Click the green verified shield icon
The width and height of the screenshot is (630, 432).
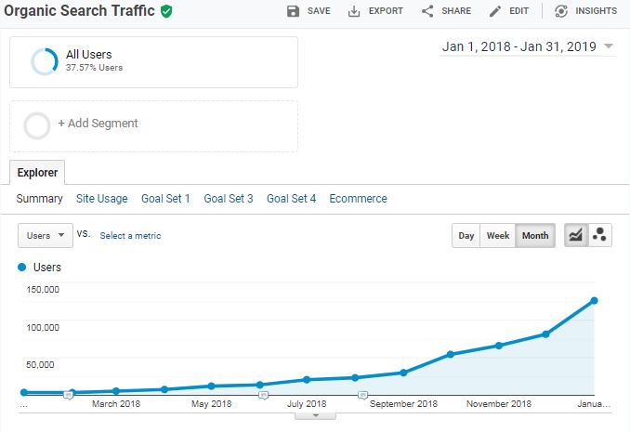166,11
